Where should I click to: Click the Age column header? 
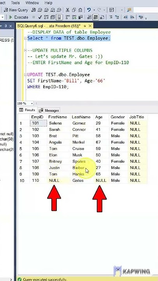click(x=101, y=117)
